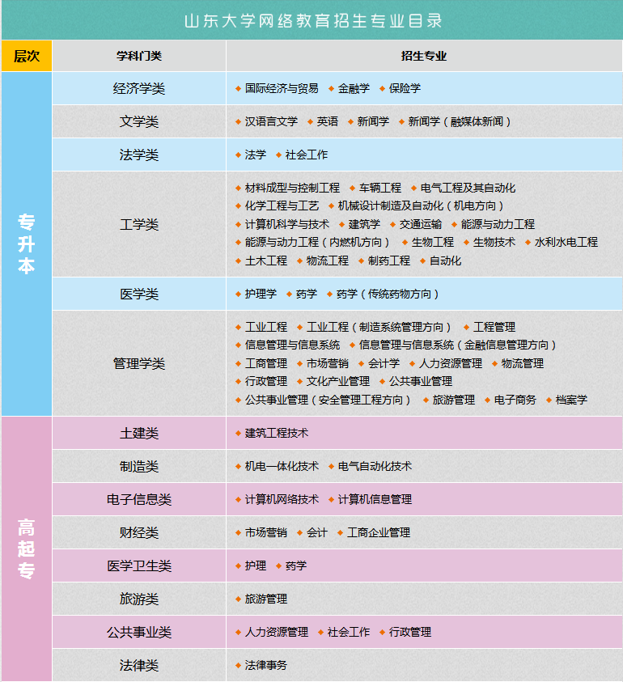Click 建筑学 major
The image size is (623, 682).
coord(364,224)
